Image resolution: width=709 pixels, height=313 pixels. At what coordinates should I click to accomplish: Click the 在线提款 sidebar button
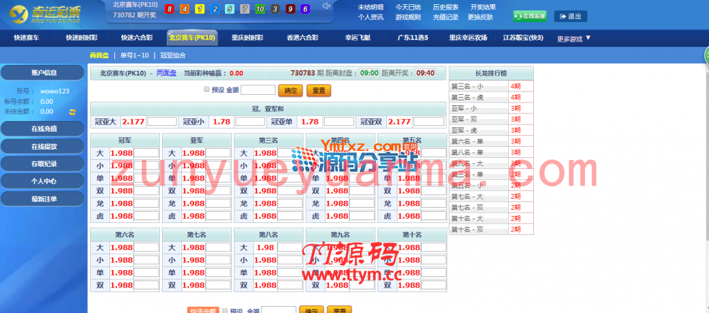point(44,147)
